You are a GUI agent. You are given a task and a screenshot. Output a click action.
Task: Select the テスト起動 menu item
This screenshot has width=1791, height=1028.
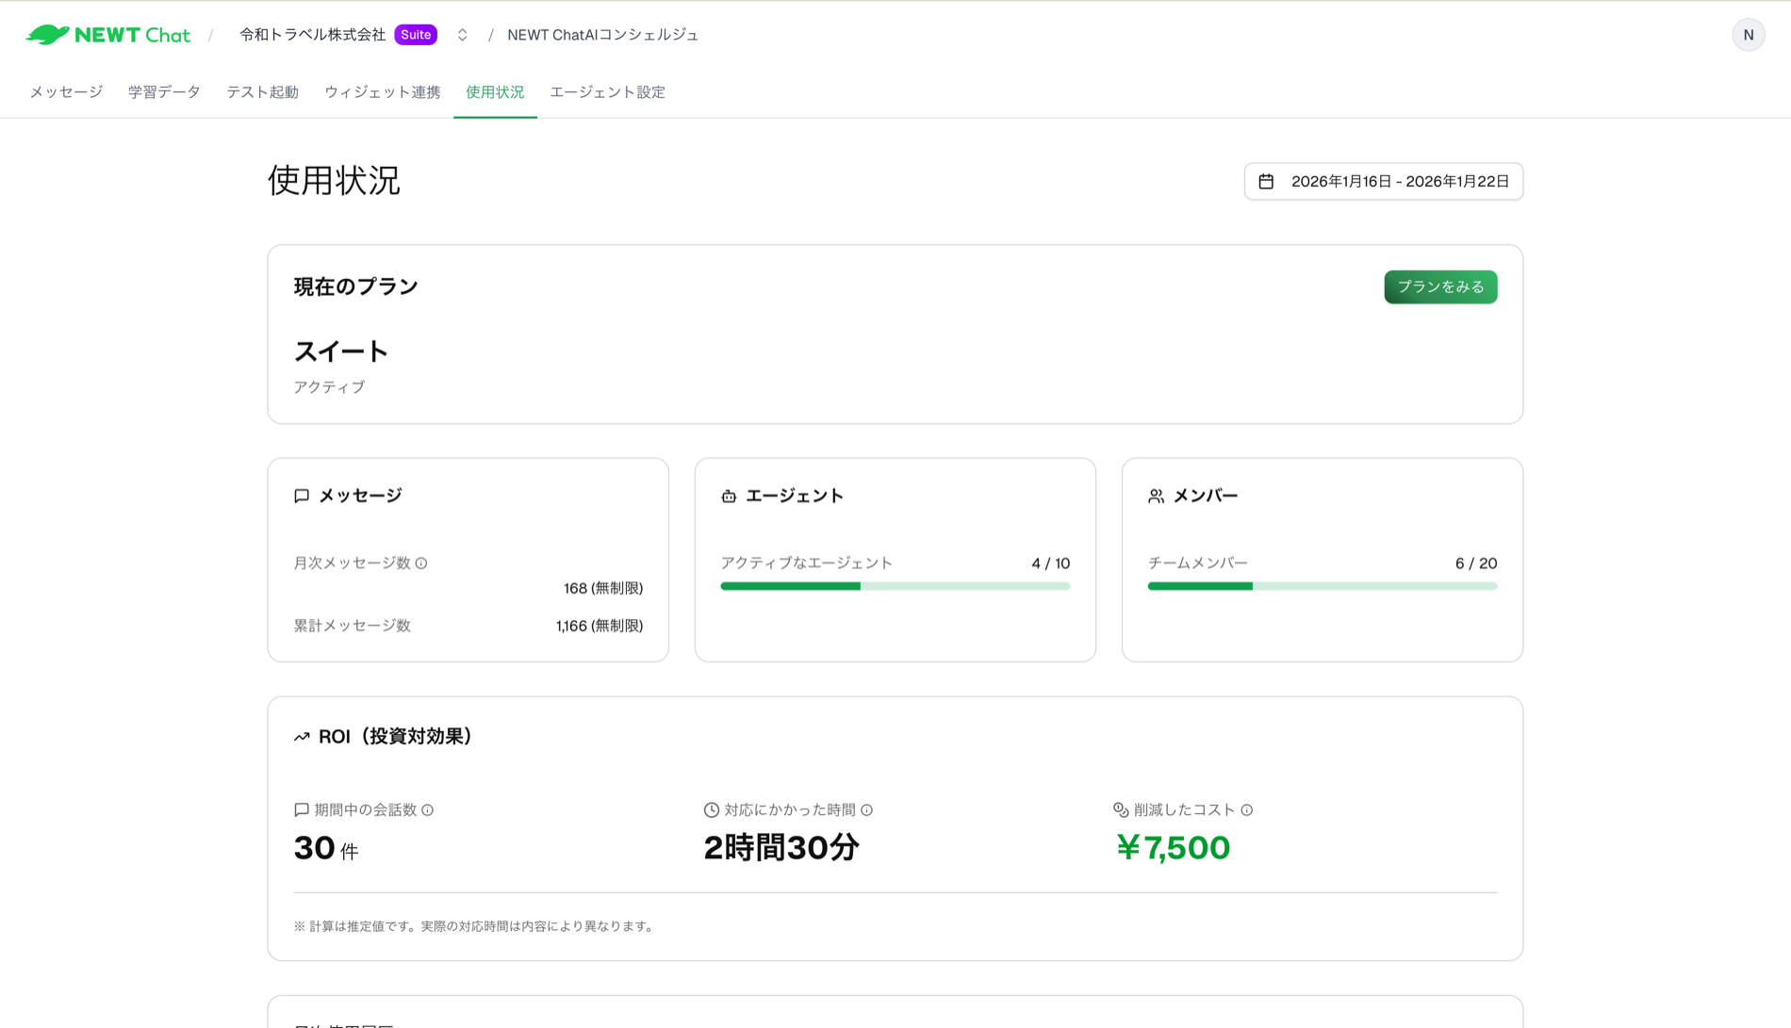[262, 91]
